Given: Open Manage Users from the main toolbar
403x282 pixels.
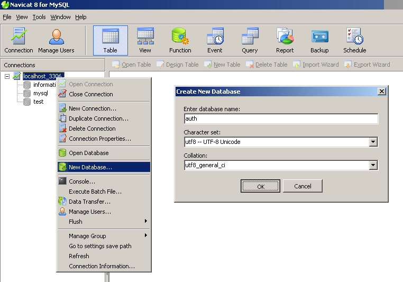Looking at the screenshot, I should pyautogui.click(x=56, y=40).
